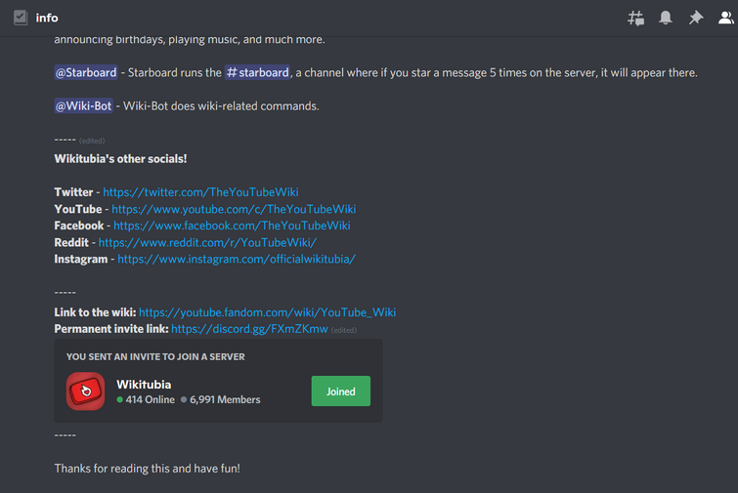This screenshot has width=738, height=493.
Task: Go to the #starboard channel mention
Action: pyautogui.click(x=258, y=73)
